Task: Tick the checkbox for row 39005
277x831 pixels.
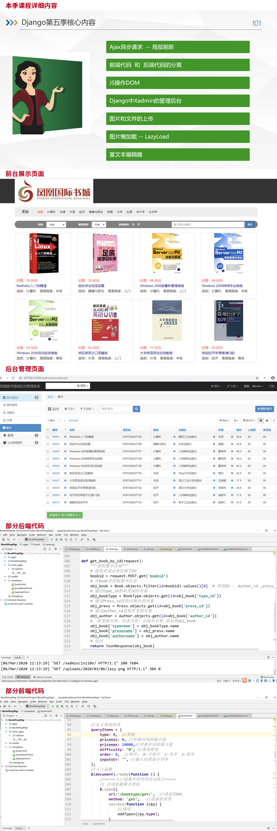Action: [x=48, y=466]
